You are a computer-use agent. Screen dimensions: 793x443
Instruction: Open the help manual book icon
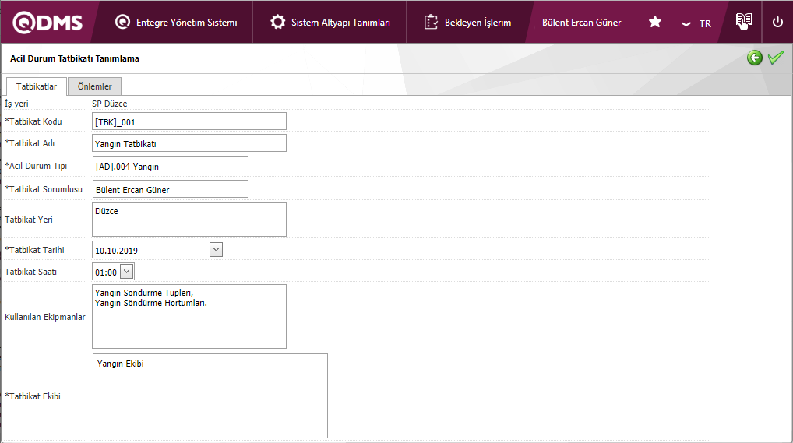coord(744,22)
